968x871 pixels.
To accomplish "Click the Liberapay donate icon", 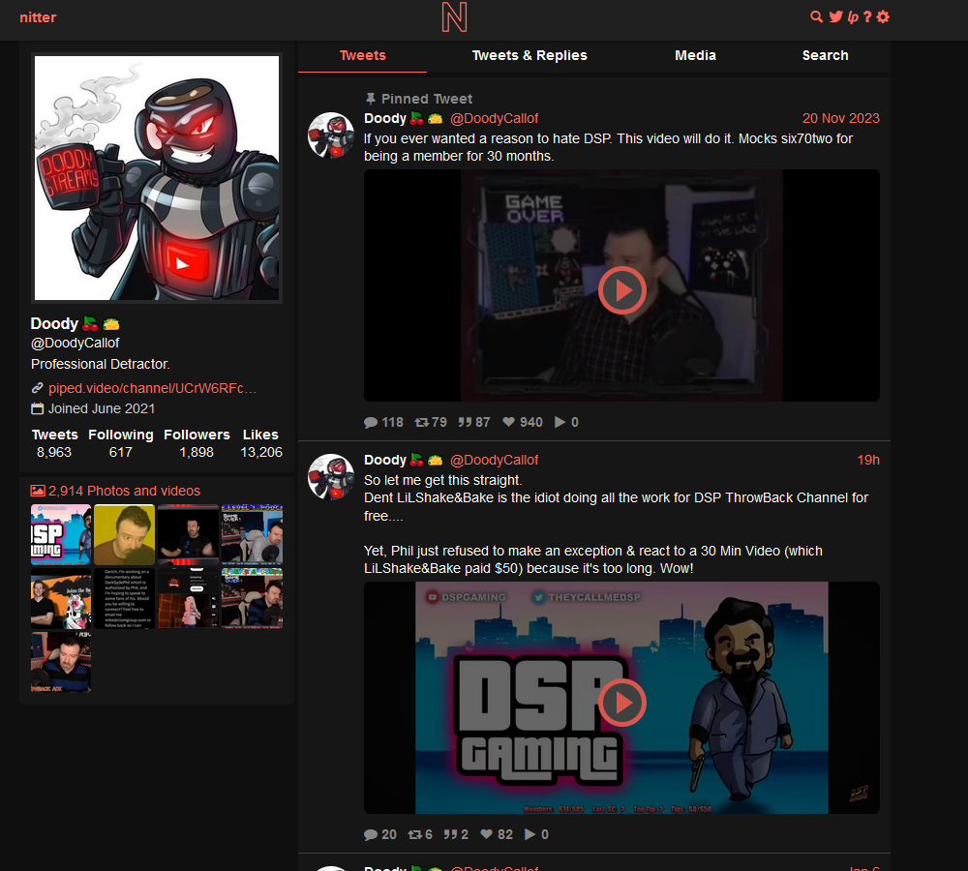I will tap(853, 17).
